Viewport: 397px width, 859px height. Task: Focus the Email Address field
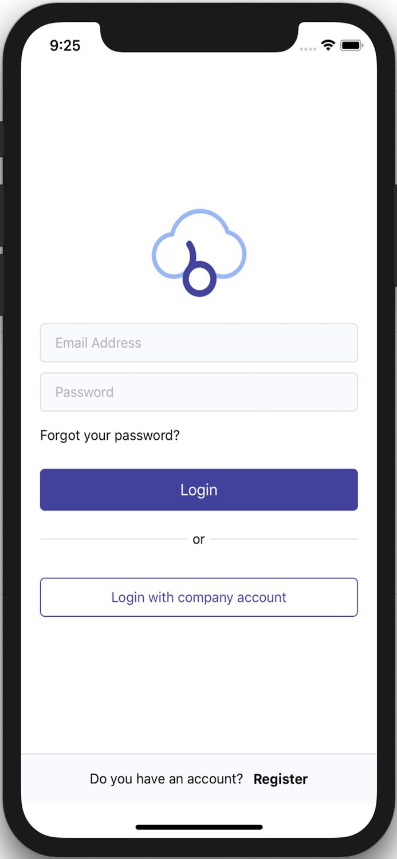tap(199, 342)
